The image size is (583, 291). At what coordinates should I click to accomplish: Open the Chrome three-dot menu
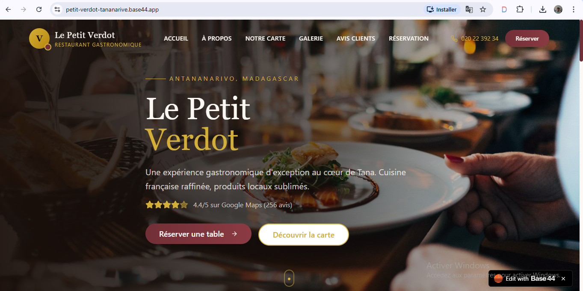pyautogui.click(x=574, y=9)
